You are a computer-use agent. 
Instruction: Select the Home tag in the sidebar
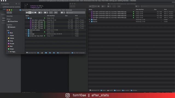click(11, 35)
